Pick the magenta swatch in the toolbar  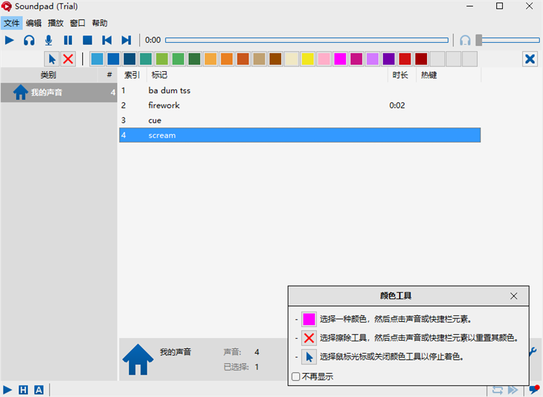(340, 59)
